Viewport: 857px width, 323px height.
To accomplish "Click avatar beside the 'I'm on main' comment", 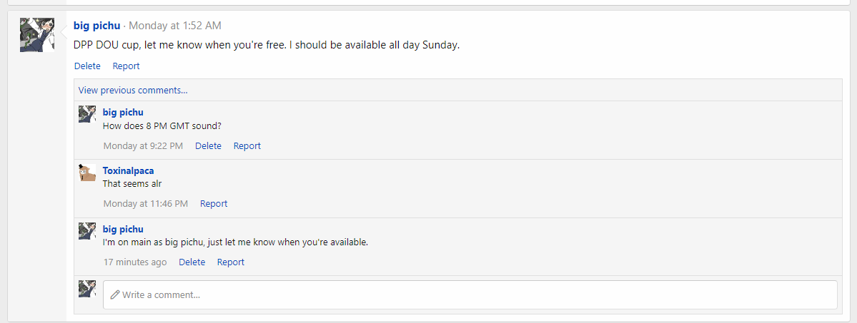I will [87, 231].
